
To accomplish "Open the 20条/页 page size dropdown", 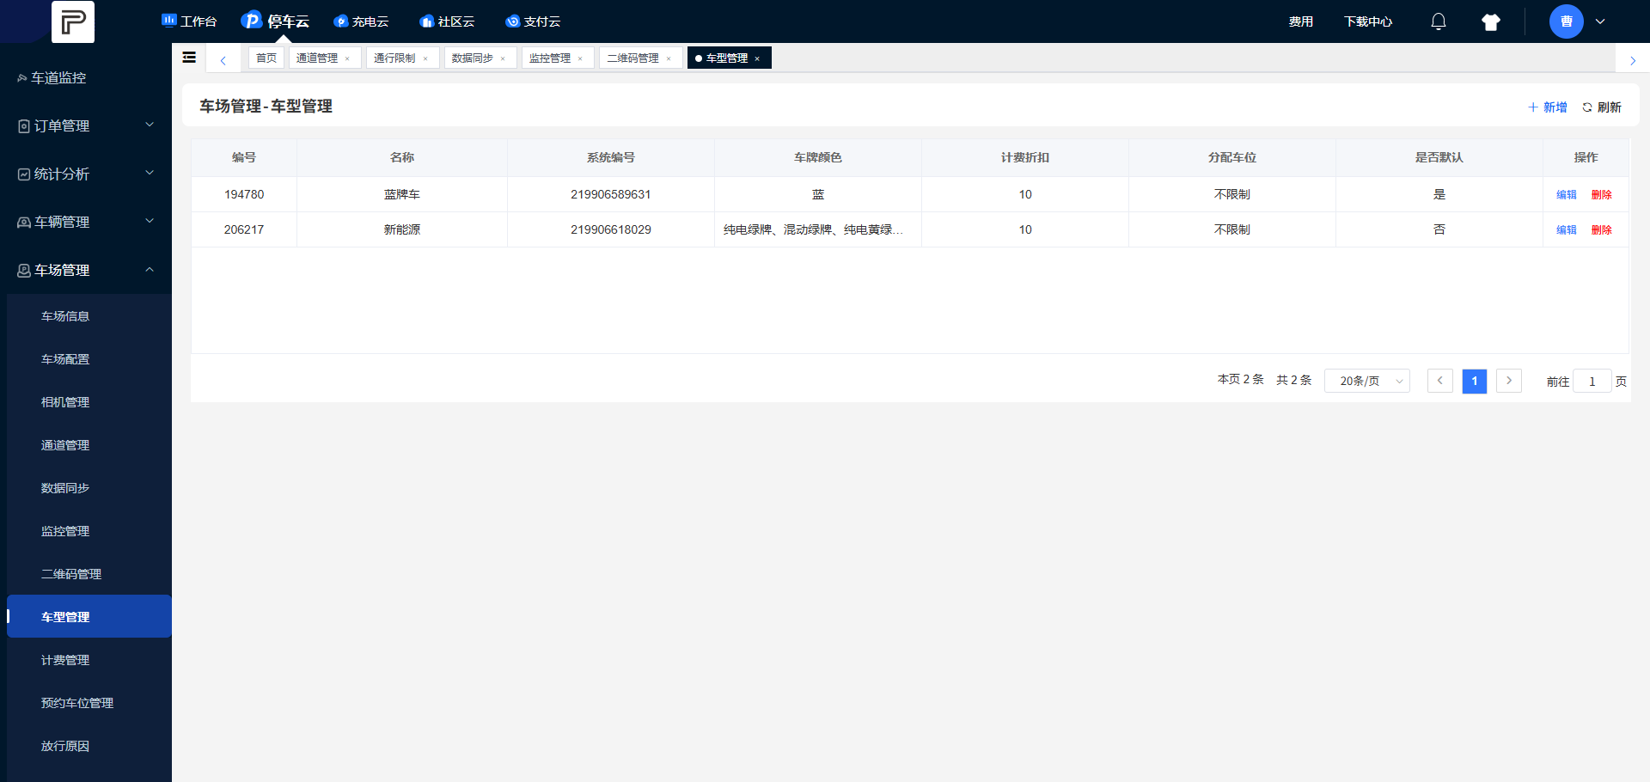I will tap(1367, 381).
